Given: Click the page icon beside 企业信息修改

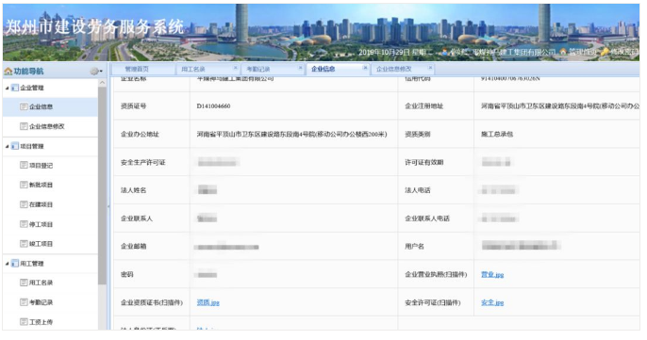Looking at the screenshot, I should coord(24,126).
